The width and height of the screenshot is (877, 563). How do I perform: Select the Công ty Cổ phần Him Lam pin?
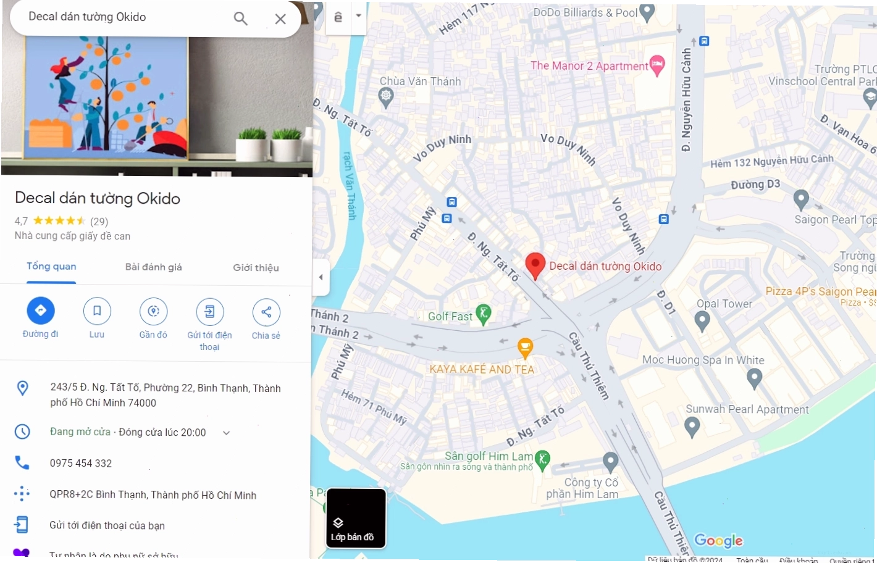click(x=611, y=461)
